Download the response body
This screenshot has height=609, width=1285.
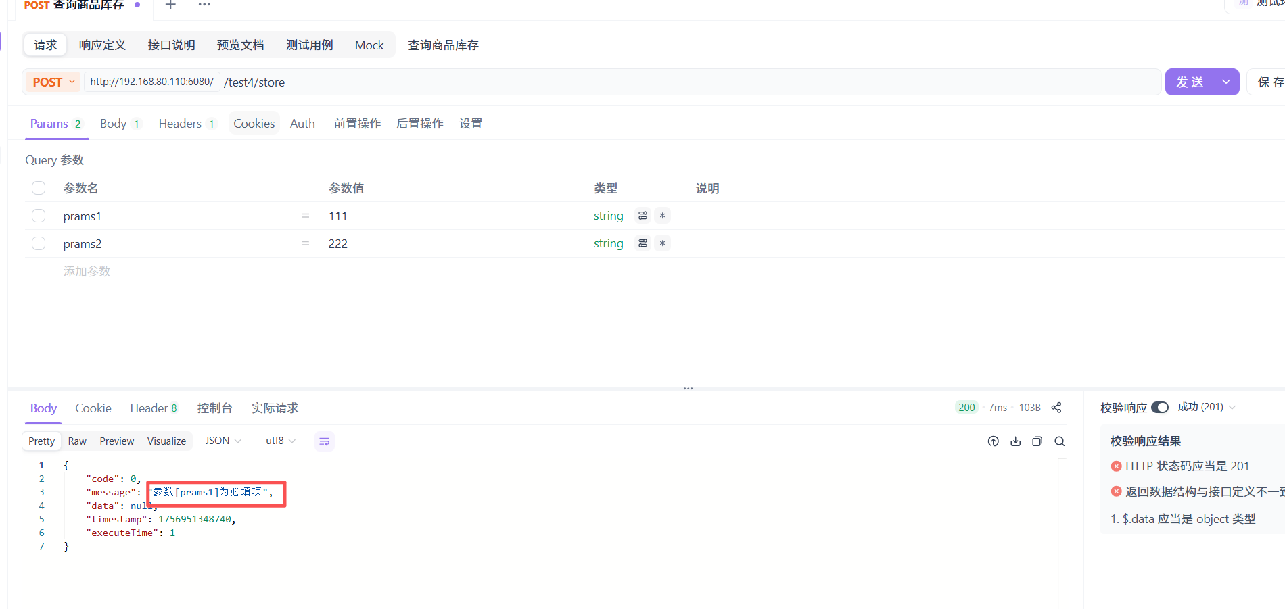[x=1015, y=441]
